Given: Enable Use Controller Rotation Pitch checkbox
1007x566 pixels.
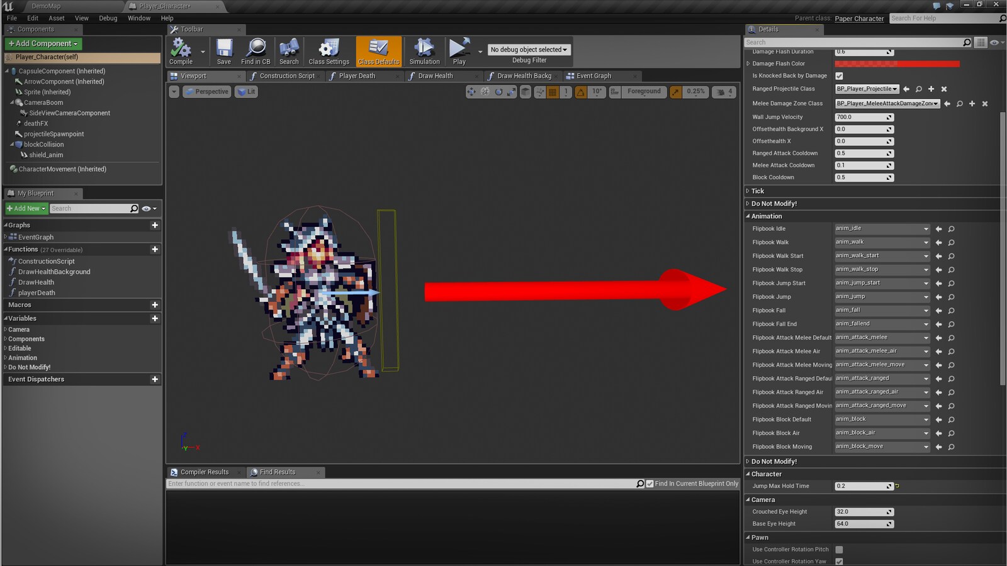Looking at the screenshot, I should (x=839, y=550).
